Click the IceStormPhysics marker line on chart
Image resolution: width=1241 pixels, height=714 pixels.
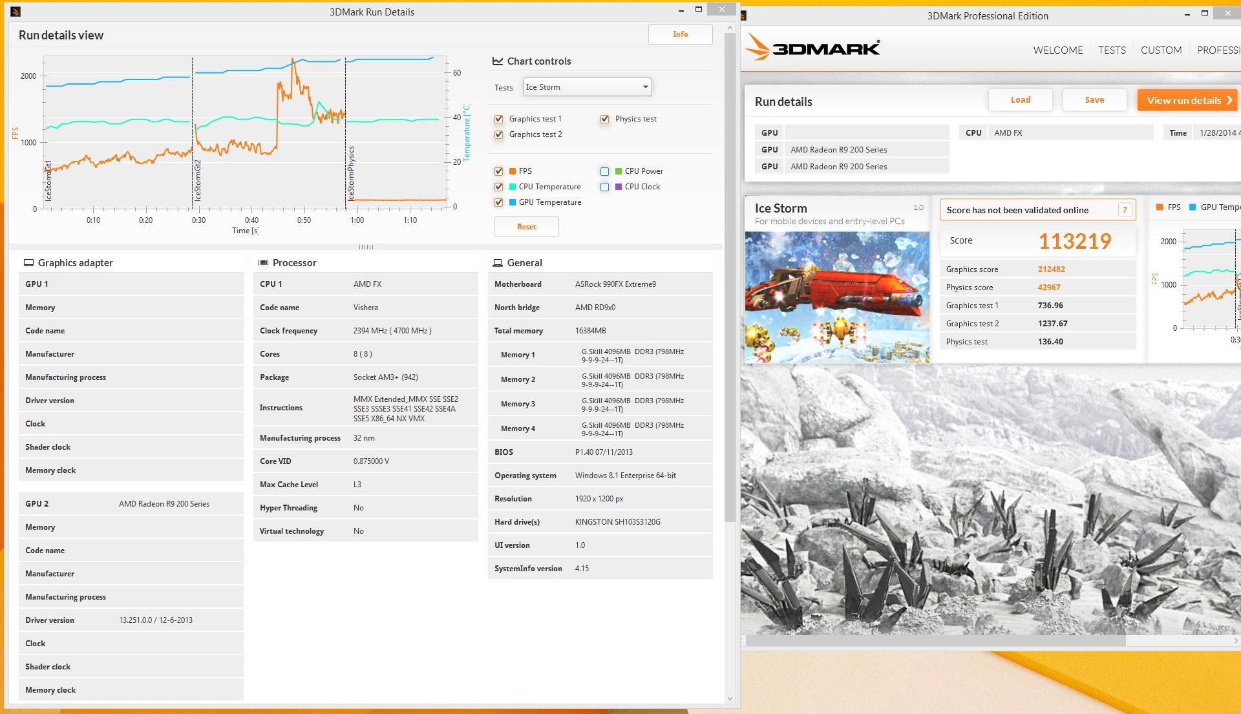pos(345,132)
